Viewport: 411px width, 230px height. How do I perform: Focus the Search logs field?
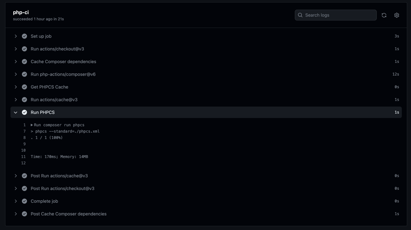point(335,15)
